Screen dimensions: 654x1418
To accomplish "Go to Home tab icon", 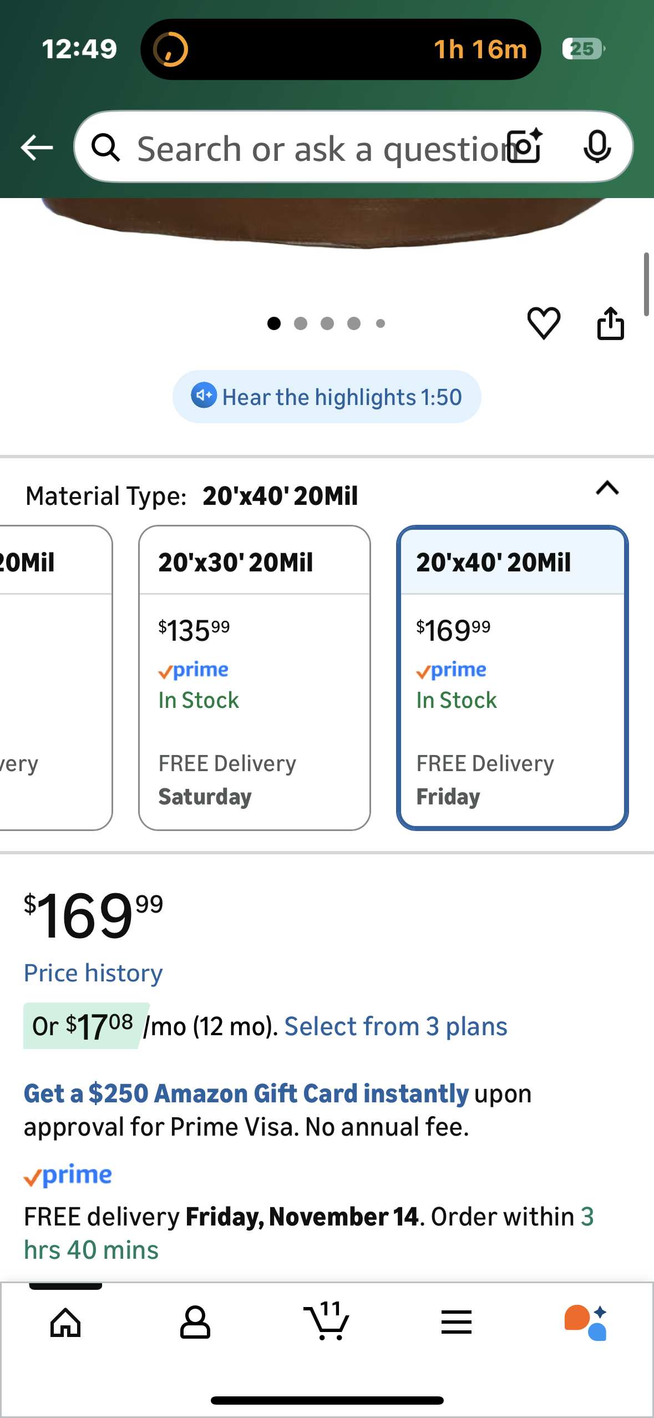I will point(65,1323).
